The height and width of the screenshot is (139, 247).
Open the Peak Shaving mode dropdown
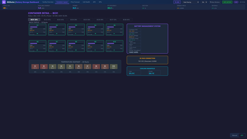point(191,2)
